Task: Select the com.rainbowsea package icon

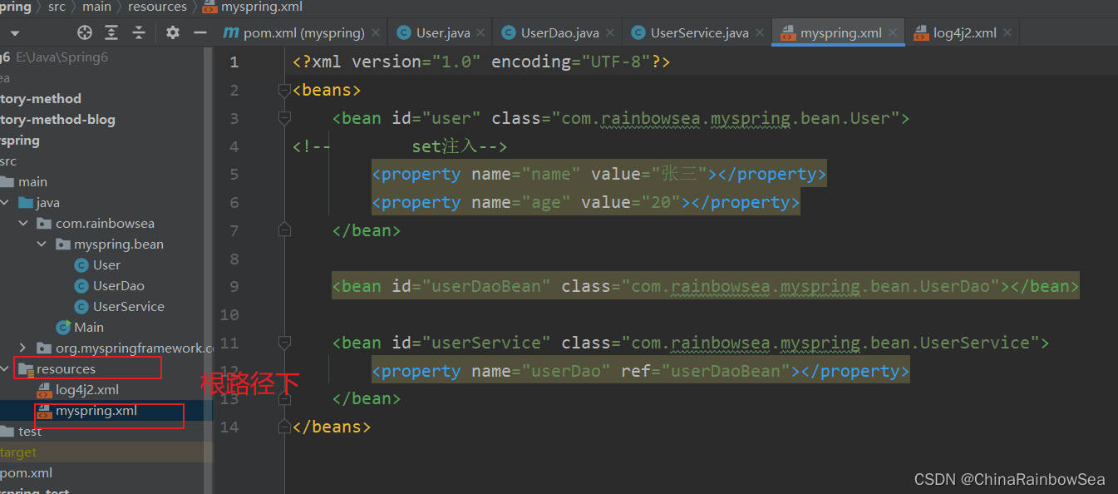Action: (44, 223)
